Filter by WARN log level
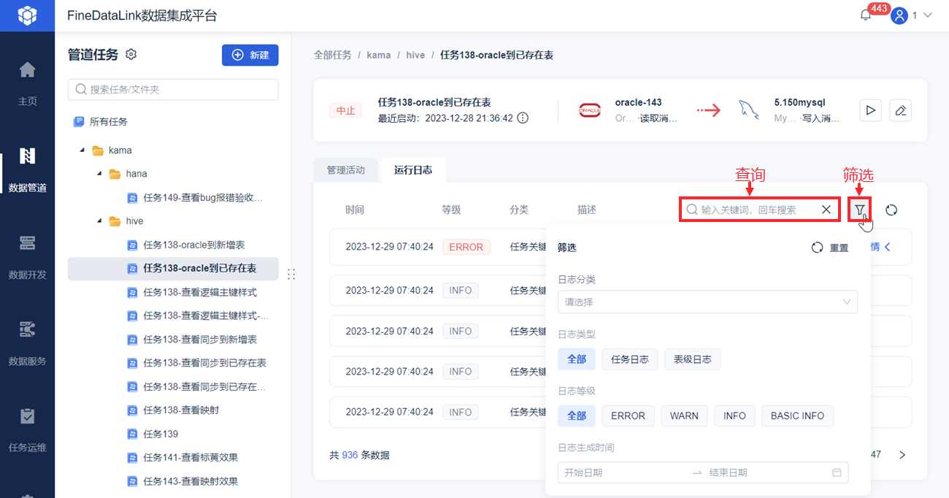 tap(684, 415)
